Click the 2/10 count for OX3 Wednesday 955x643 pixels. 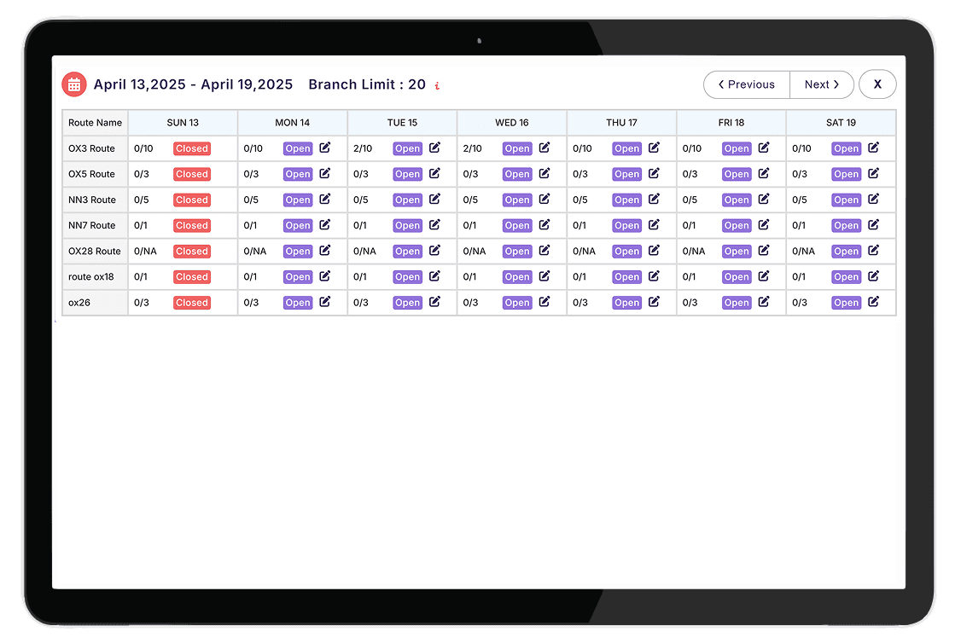(472, 148)
